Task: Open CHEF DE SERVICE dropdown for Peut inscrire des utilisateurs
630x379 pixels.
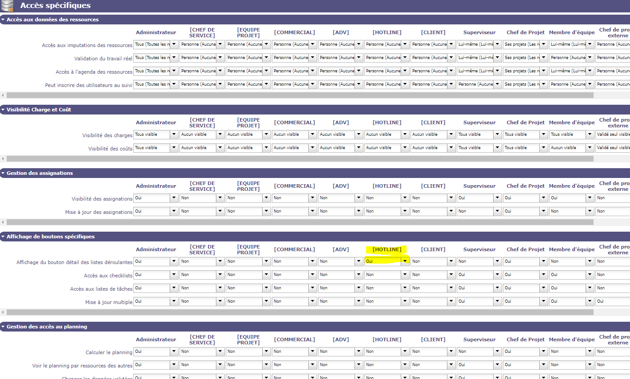Action: (220, 84)
